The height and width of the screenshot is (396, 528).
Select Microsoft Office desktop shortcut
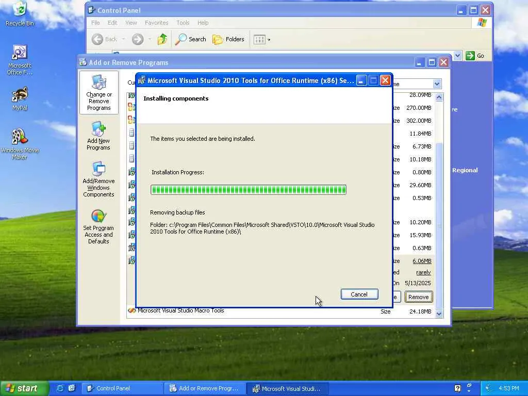click(20, 60)
